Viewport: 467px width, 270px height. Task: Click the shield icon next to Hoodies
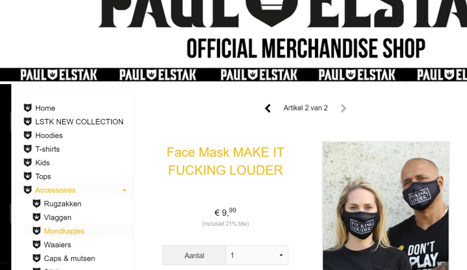click(x=28, y=135)
